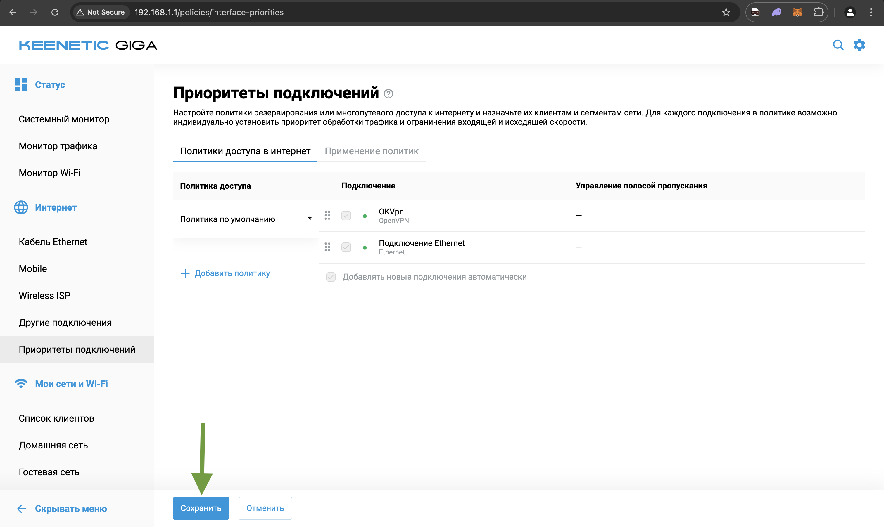Open the search magnifier icon in header

838,45
